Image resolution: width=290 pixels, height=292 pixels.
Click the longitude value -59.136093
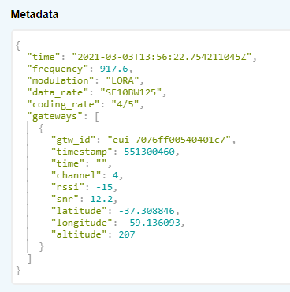pos(152,223)
